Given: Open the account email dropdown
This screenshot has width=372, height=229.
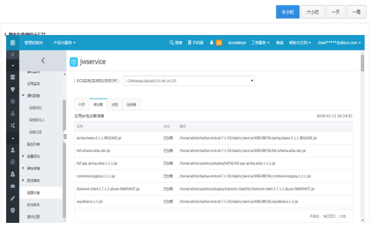Looking at the screenshot, I should click(339, 43).
